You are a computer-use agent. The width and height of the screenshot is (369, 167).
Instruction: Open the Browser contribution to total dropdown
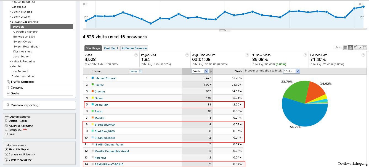291,71
